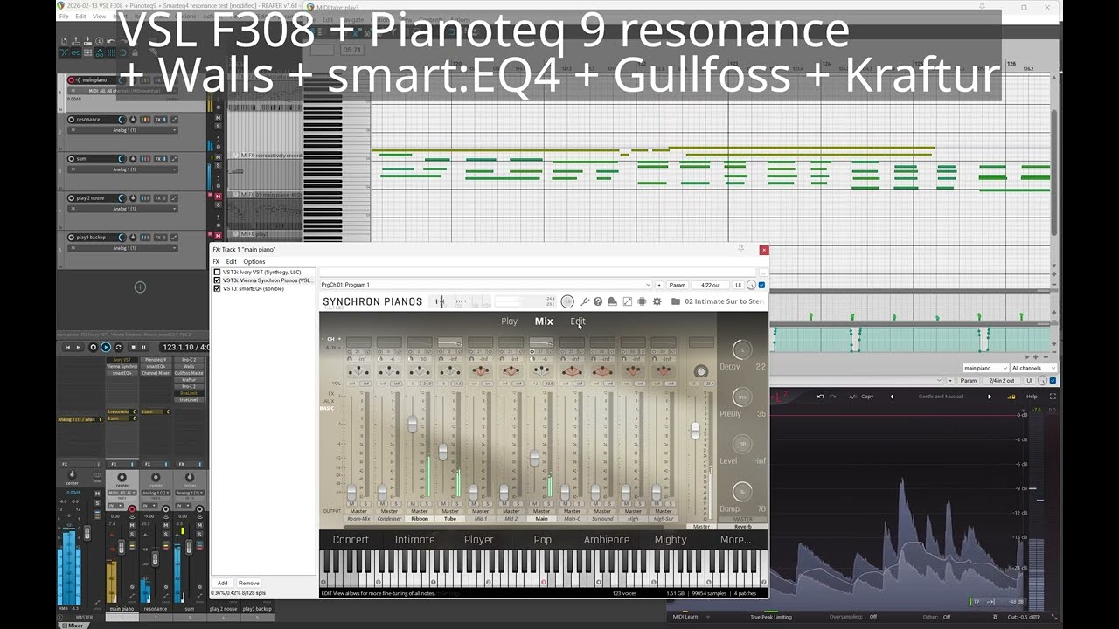Screen dimensions: 1119x629
Task: Mute the Ribbon channel in Synchron mixer
Action: click(413, 504)
